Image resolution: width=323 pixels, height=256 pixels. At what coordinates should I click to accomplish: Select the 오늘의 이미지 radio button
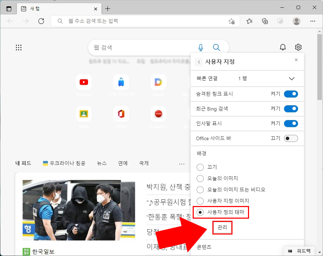[x=200, y=179]
